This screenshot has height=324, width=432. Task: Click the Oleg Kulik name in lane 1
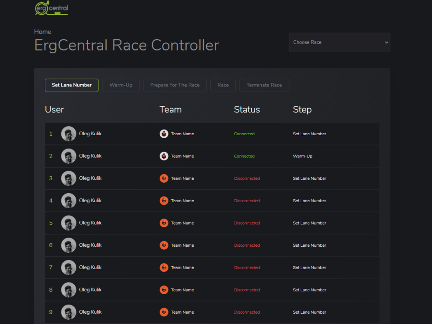click(90, 133)
